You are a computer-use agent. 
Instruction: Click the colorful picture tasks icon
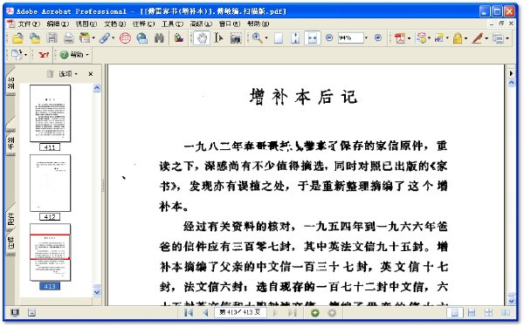point(179,38)
